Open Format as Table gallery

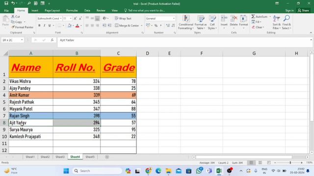[201, 22]
